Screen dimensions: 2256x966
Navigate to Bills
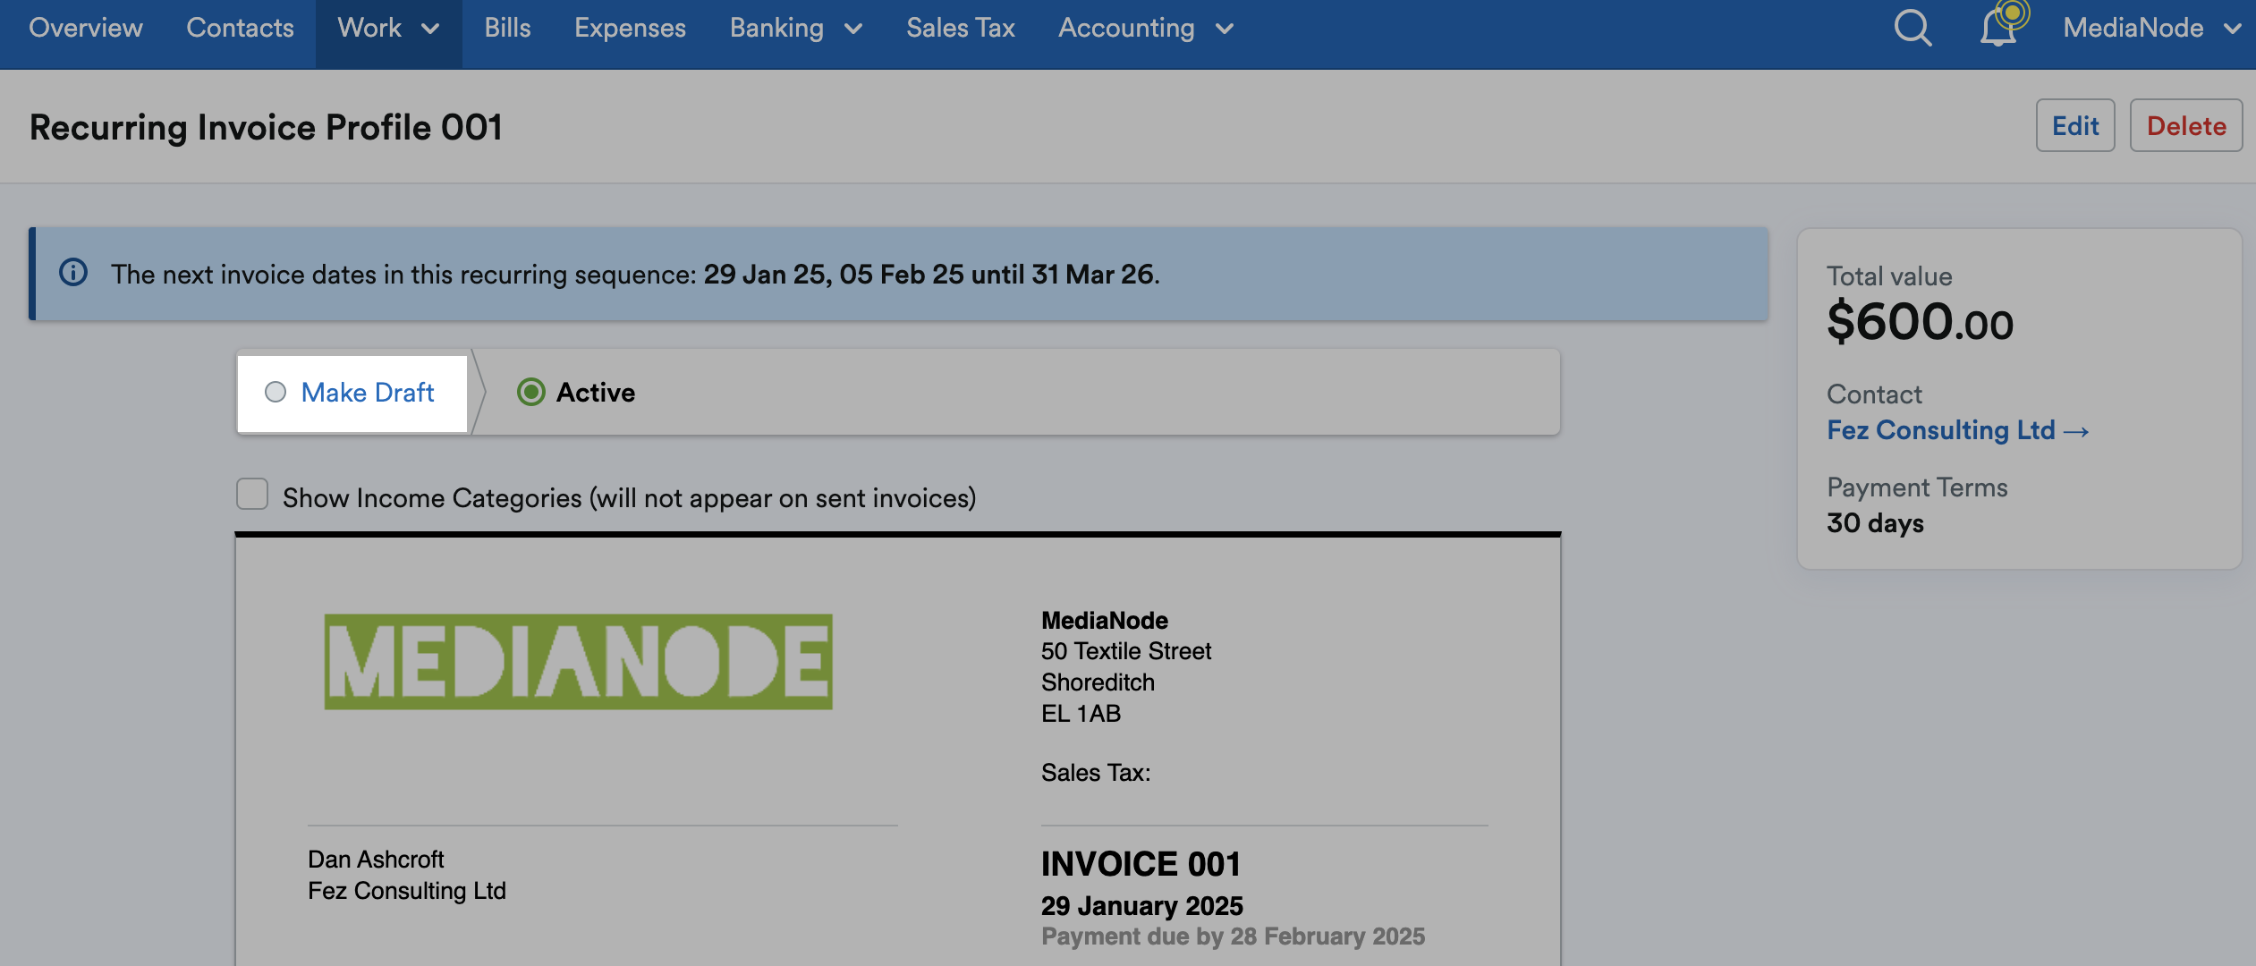pos(507,28)
